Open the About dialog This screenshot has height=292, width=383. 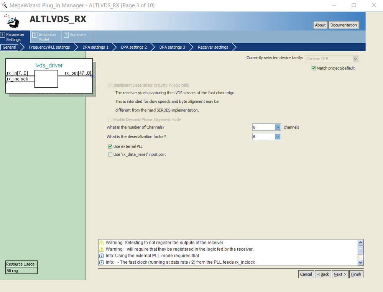pos(320,25)
